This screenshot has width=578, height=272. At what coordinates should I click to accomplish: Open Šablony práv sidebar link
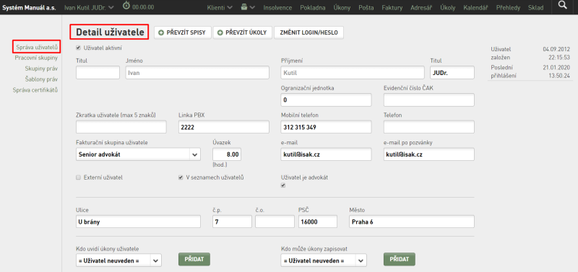pyautogui.click(x=41, y=79)
